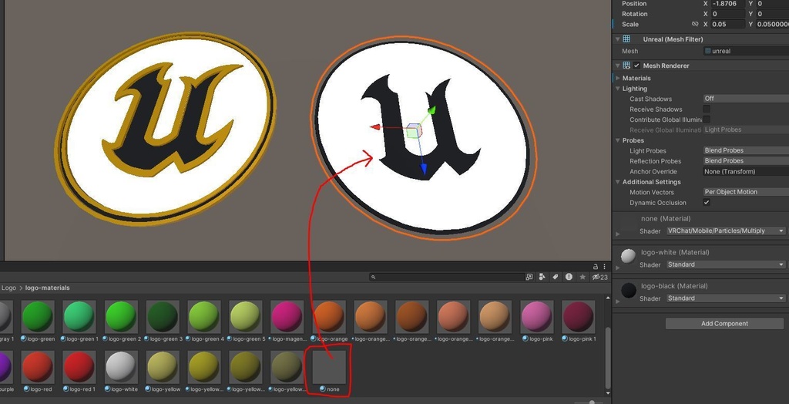
Task: Click the Mesh Renderer component icon
Action: (x=626, y=66)
